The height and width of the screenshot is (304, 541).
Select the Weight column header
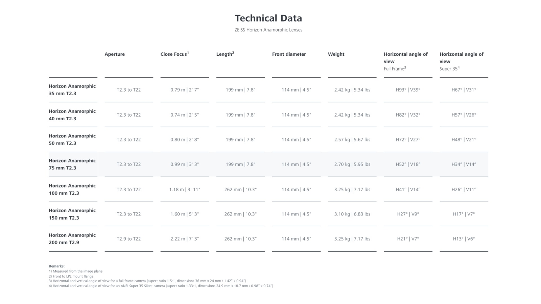point(336,54)
